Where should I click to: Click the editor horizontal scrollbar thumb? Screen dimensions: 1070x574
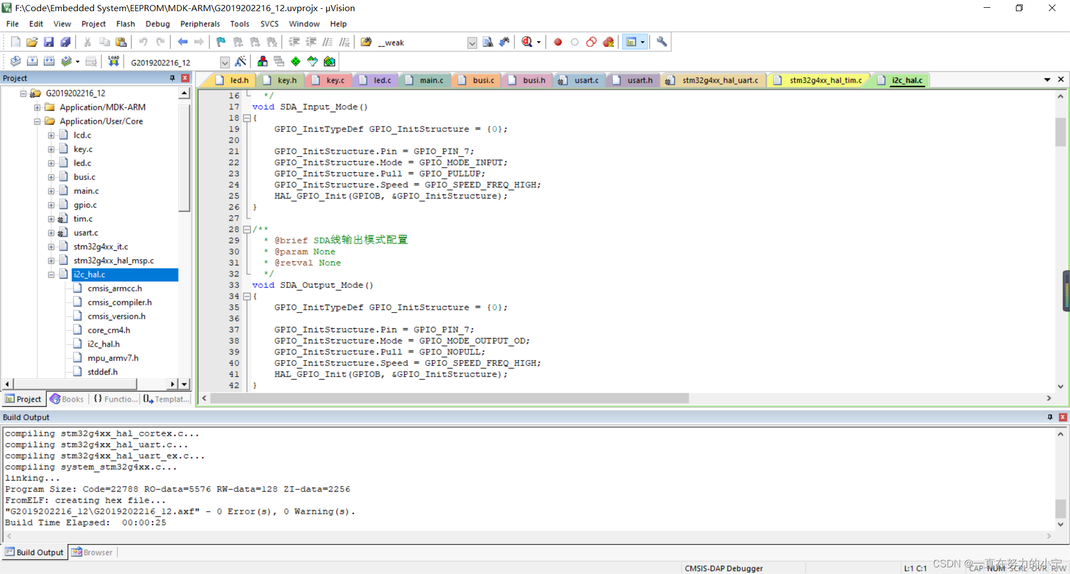tap(449, 398)
